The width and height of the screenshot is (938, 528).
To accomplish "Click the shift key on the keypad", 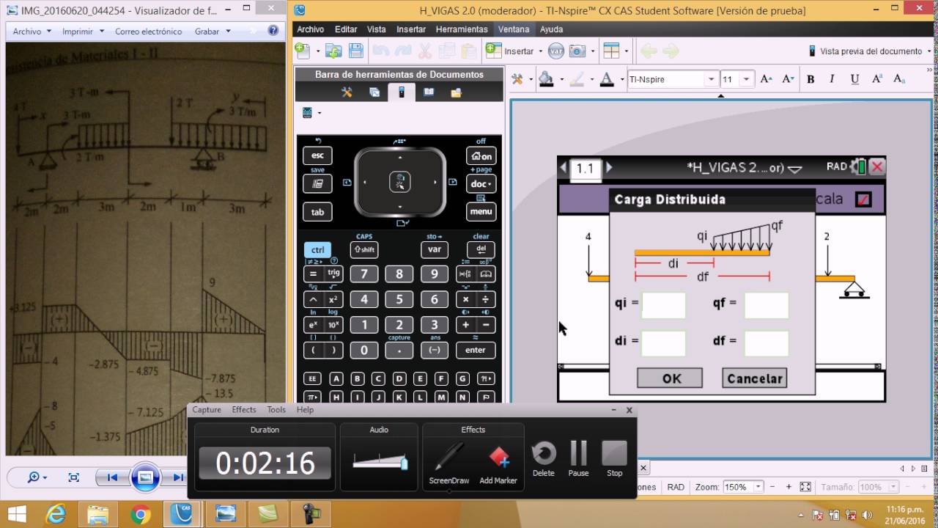I will coord(364,250).
